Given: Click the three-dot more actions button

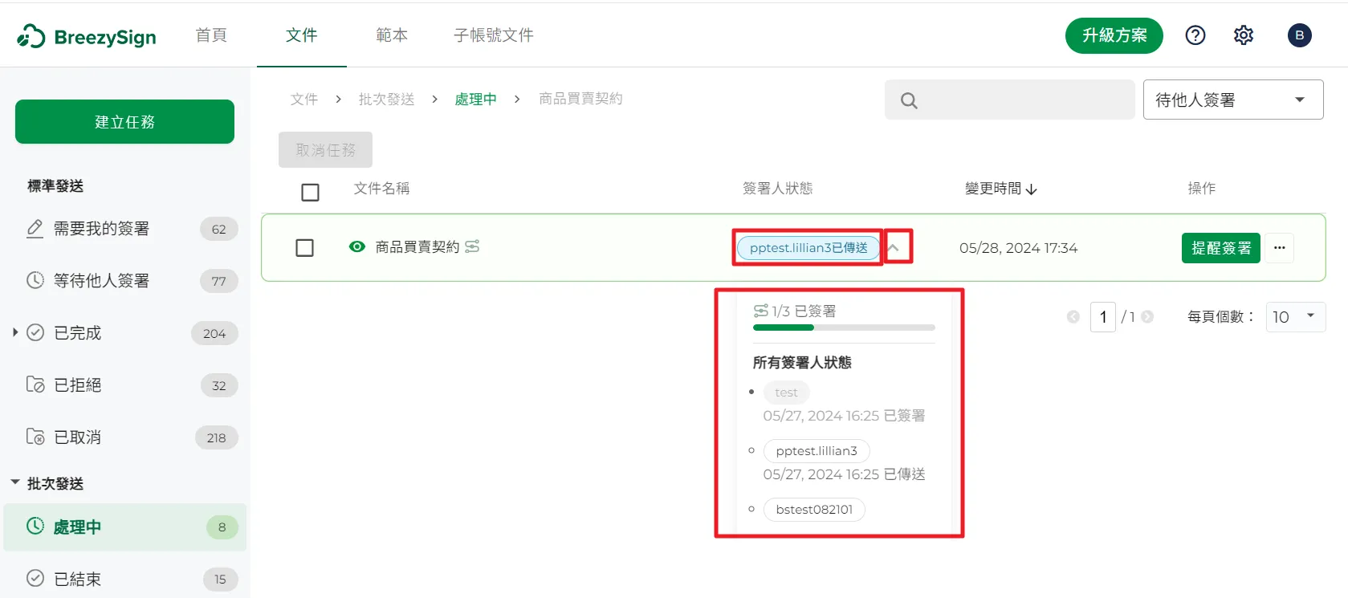Looking at the screenshot, I should click(1279, 248).
